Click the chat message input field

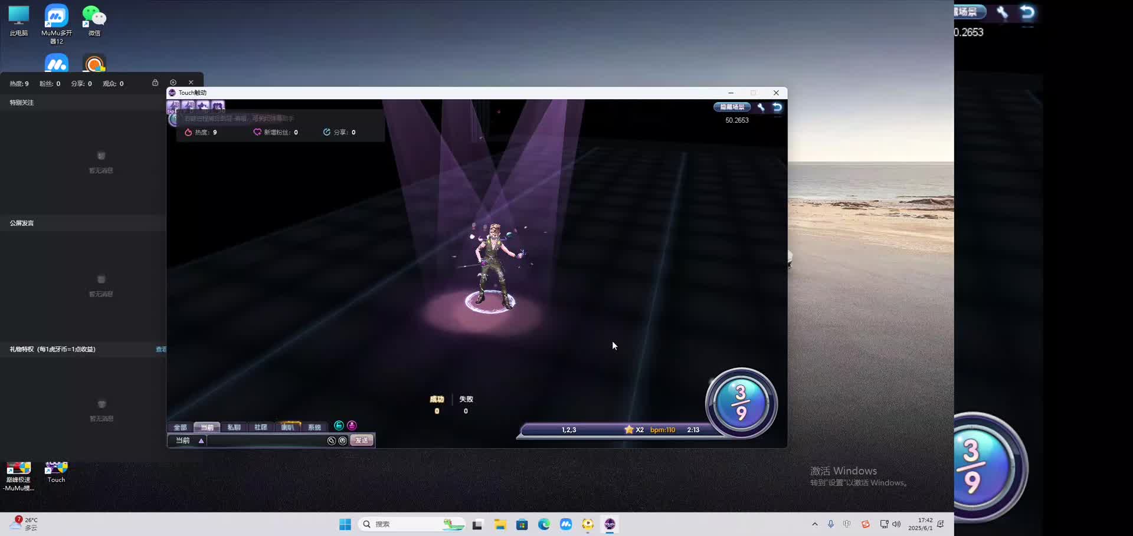click(267, 440)
